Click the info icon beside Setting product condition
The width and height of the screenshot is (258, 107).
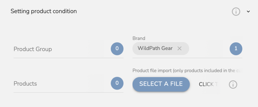point(236,12)
